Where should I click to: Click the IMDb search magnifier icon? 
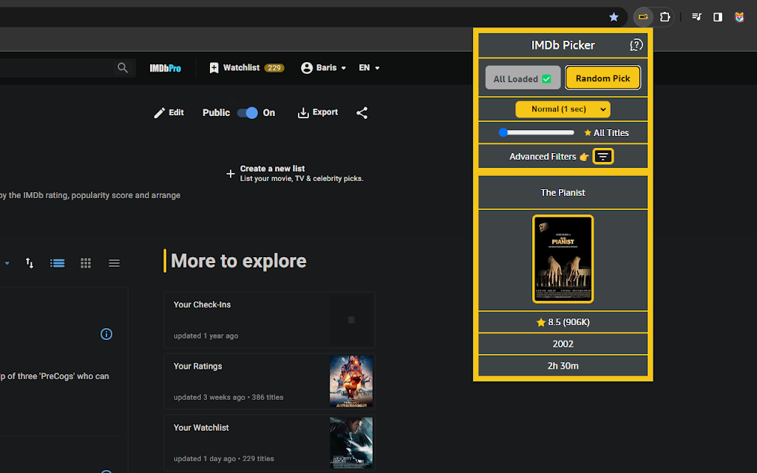tap(123, 67)
